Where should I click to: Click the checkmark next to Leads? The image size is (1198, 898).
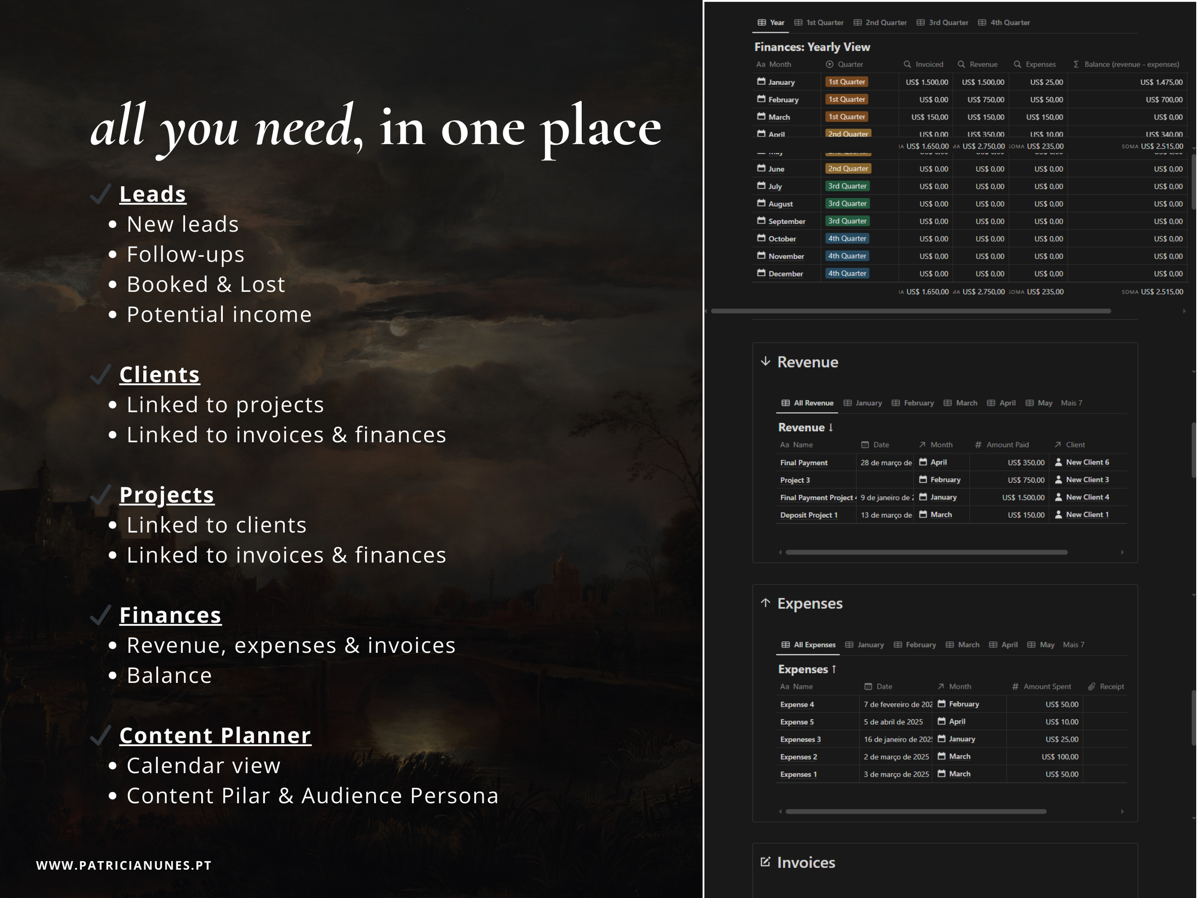click(x=101, y=194)
